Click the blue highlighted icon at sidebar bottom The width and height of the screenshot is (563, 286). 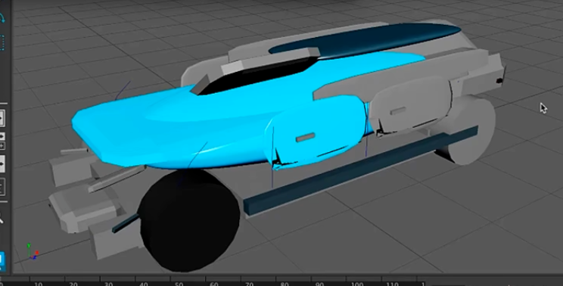tap(2, 261)
